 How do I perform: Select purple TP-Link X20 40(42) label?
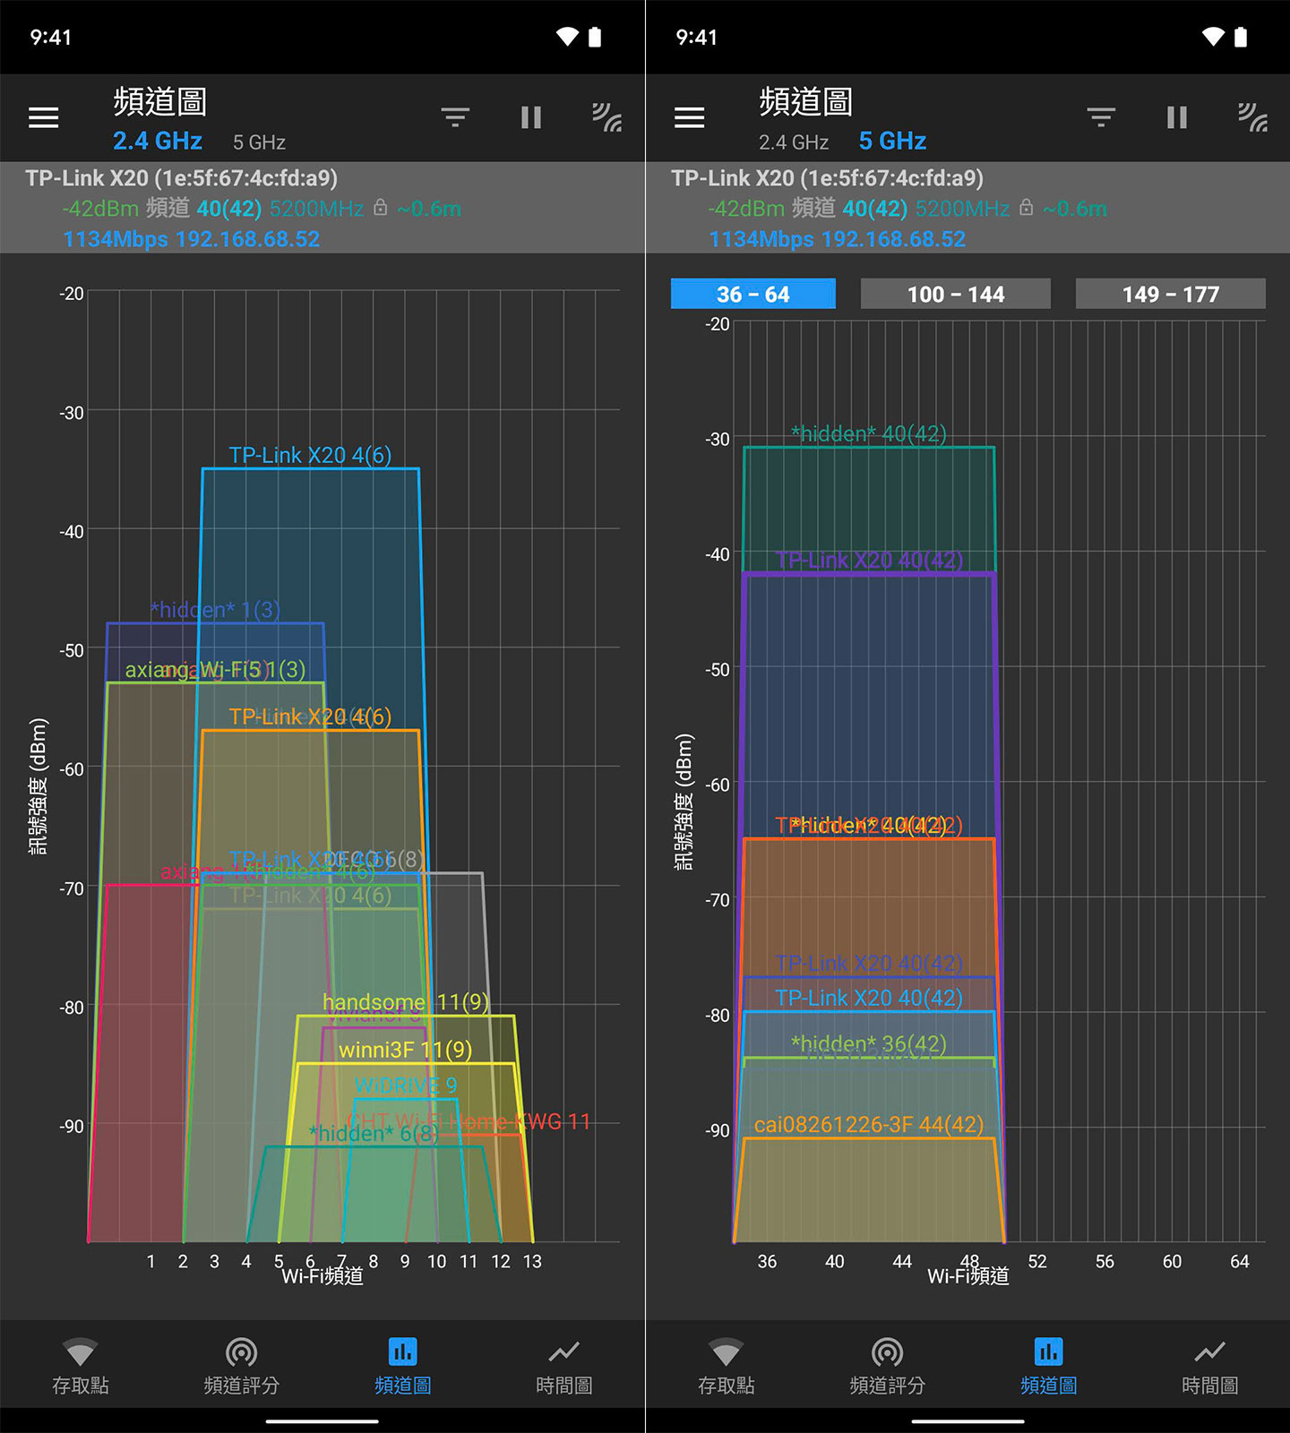click(x=869, y=560)
